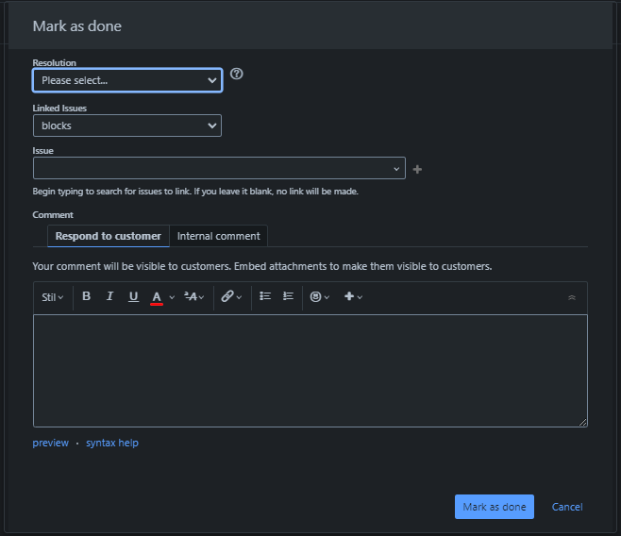621x536 pixels.
Task: Switch to the Respond to customer tab
Action: pyautogui.click(x=109, y=236)
